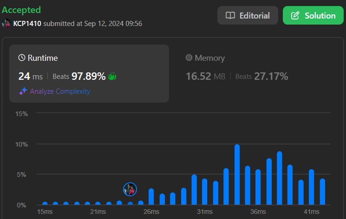The height and width of the screenshot is (219, 346).
Task: Select the avatar marker on the runtime chart
Action: 130,189
